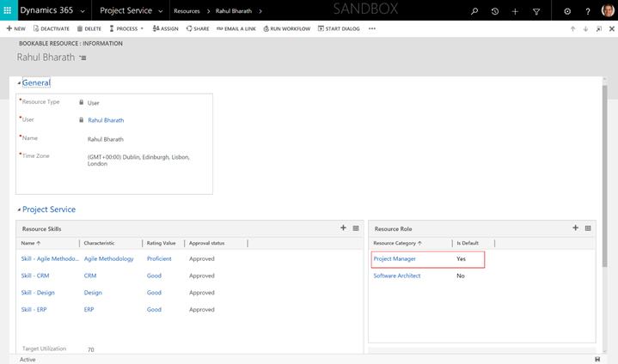Open the search magnifier icon
618x364 pixels.
pyautogui.click(x=474, y=11)
